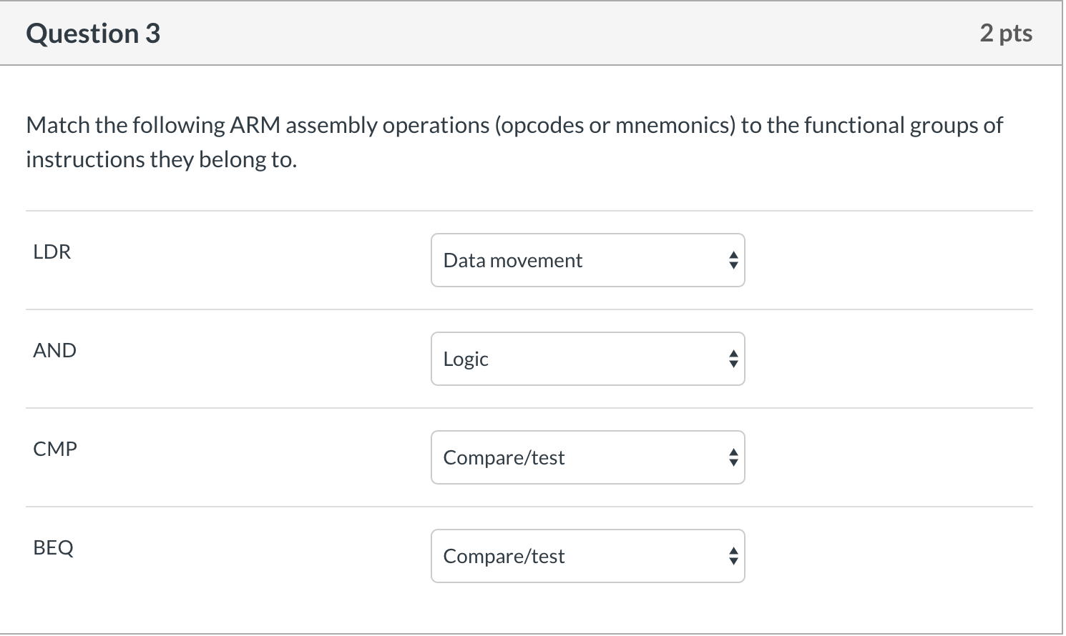Click the Compare/test value in the CMP row

[504, 457]
